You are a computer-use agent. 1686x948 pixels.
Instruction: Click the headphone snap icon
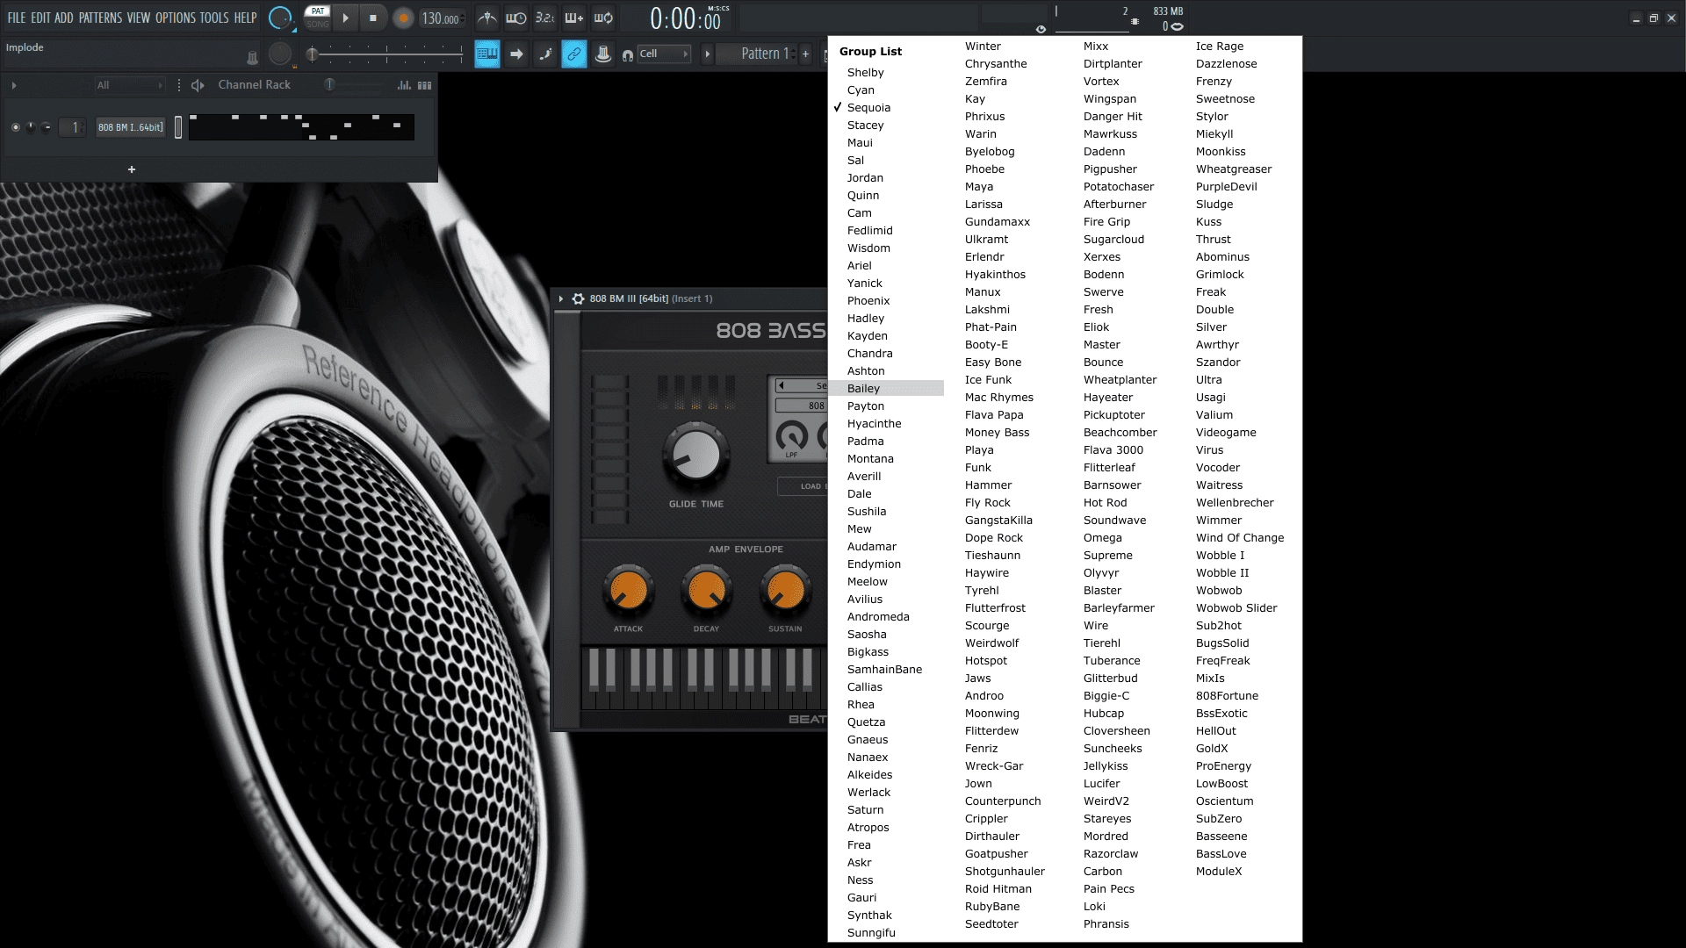(627, 55)
